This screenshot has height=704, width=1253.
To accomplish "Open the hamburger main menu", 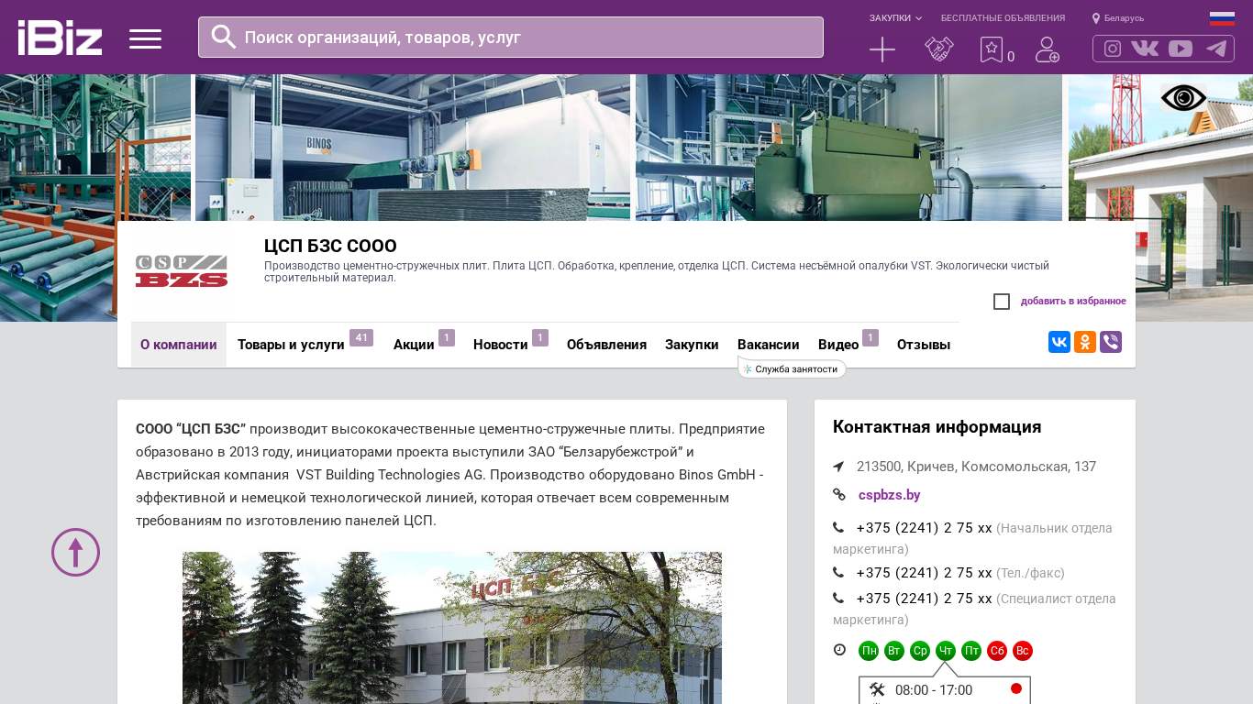I will 145,38.
